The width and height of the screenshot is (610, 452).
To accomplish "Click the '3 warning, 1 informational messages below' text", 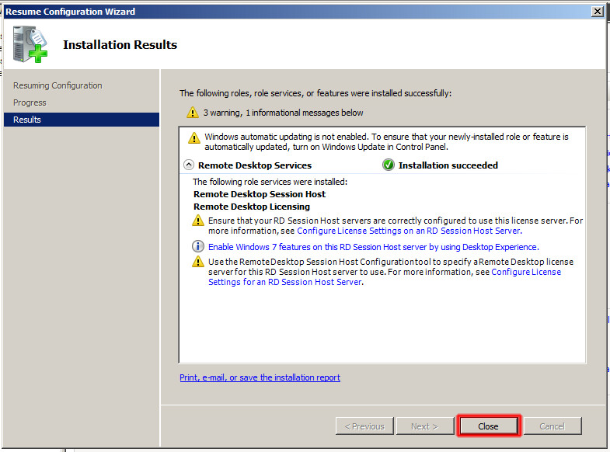I will (283, 113).
